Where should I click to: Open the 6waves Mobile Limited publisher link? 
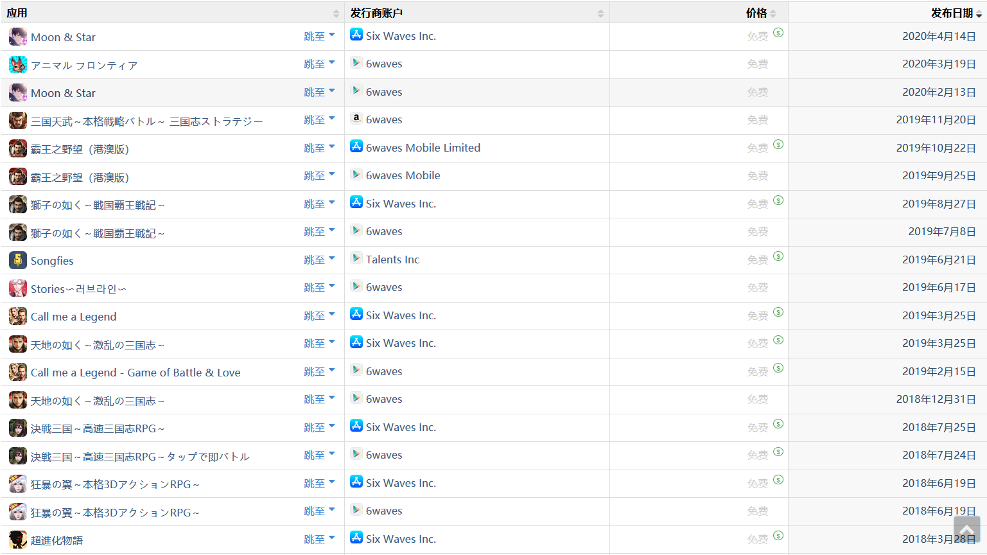[423, 148]
